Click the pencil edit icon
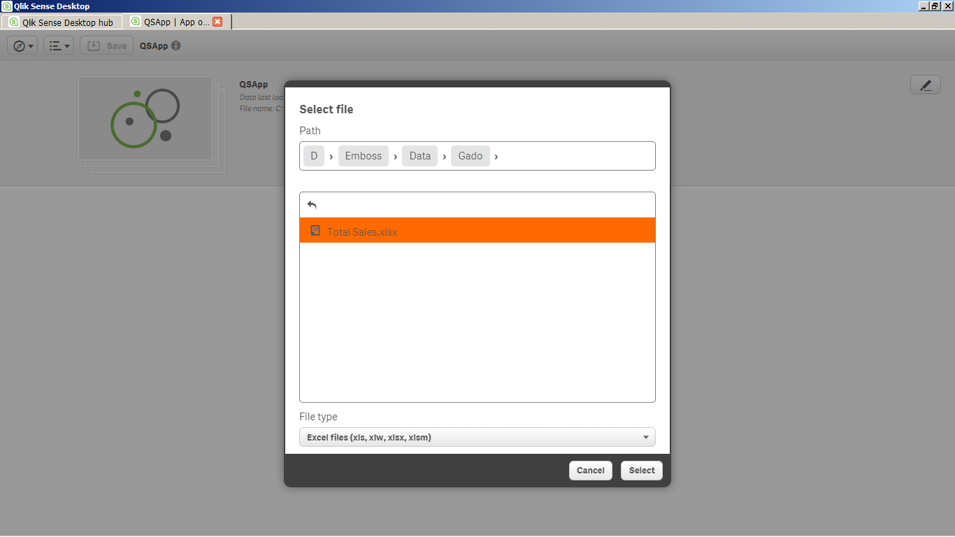Image resolution: width=955 pixels, height=537 pixels. click(926, 85)
